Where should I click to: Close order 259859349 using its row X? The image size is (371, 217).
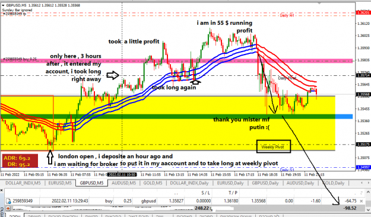362,201
